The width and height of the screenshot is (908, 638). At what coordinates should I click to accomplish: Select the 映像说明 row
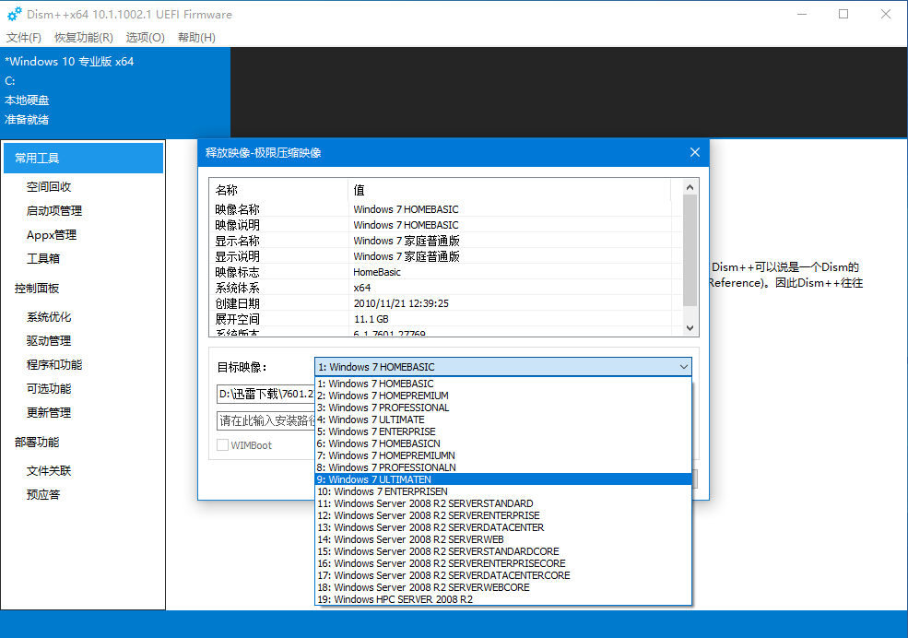click(445, 225)
